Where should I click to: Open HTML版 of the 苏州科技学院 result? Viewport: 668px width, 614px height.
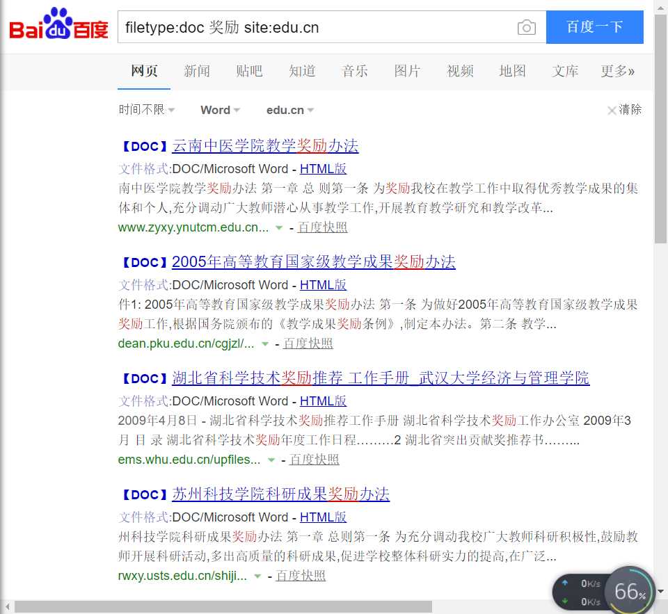(324, 517)
